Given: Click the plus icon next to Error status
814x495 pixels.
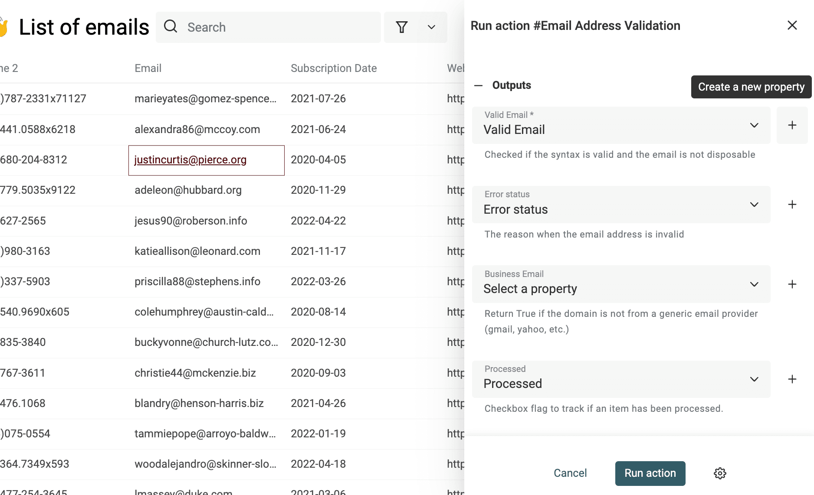Looking at the screenshot, I should coord(792,205).
